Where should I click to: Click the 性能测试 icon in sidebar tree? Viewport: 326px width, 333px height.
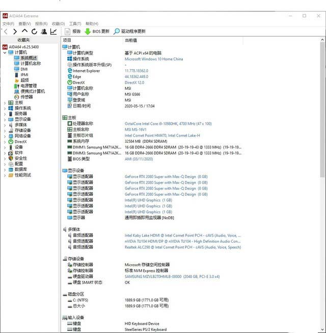[11, 175]
